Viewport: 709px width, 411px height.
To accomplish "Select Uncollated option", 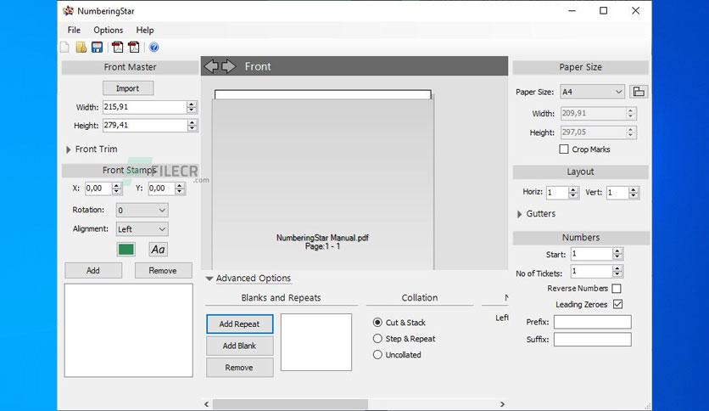I will [377, 355].
